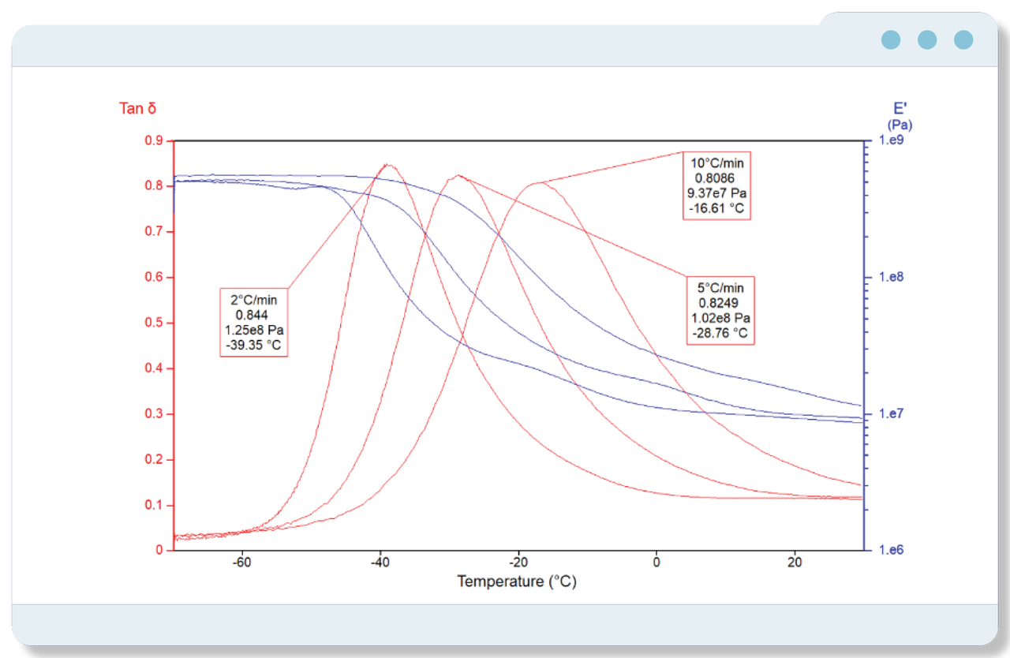The height and width of the screenshot is (658, 1010).
Task: Click the 0.8249 peak value text
Action: [718, 303]
